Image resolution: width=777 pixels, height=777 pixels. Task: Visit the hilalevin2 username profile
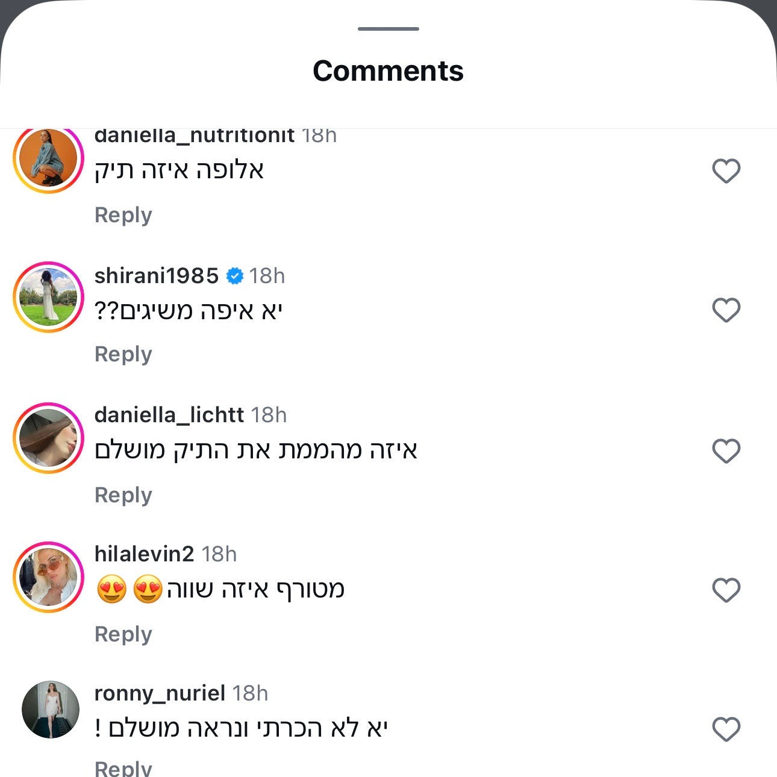pyautogui.click(x=144, y=554)
